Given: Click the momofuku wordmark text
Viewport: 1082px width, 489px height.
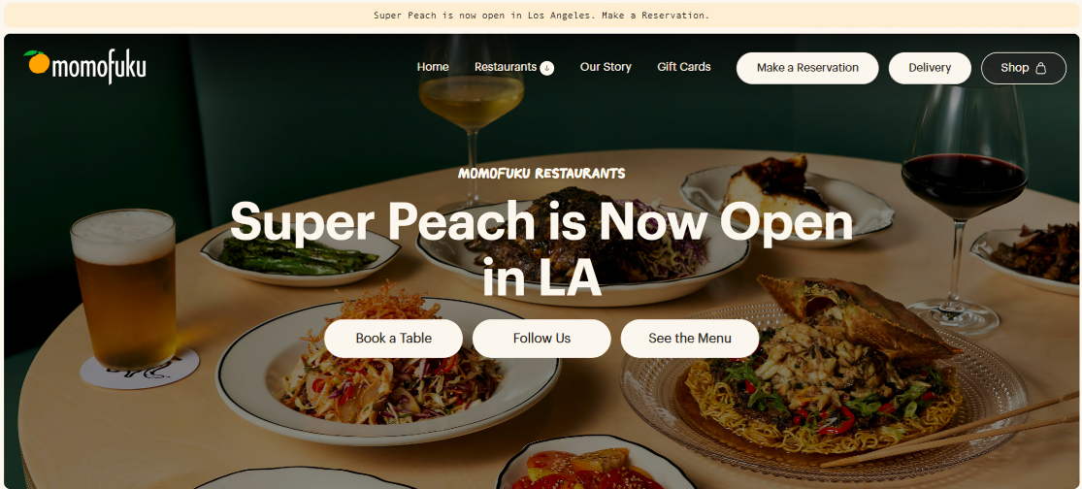Looking at the screenshot, I should (x=99, y=68).
